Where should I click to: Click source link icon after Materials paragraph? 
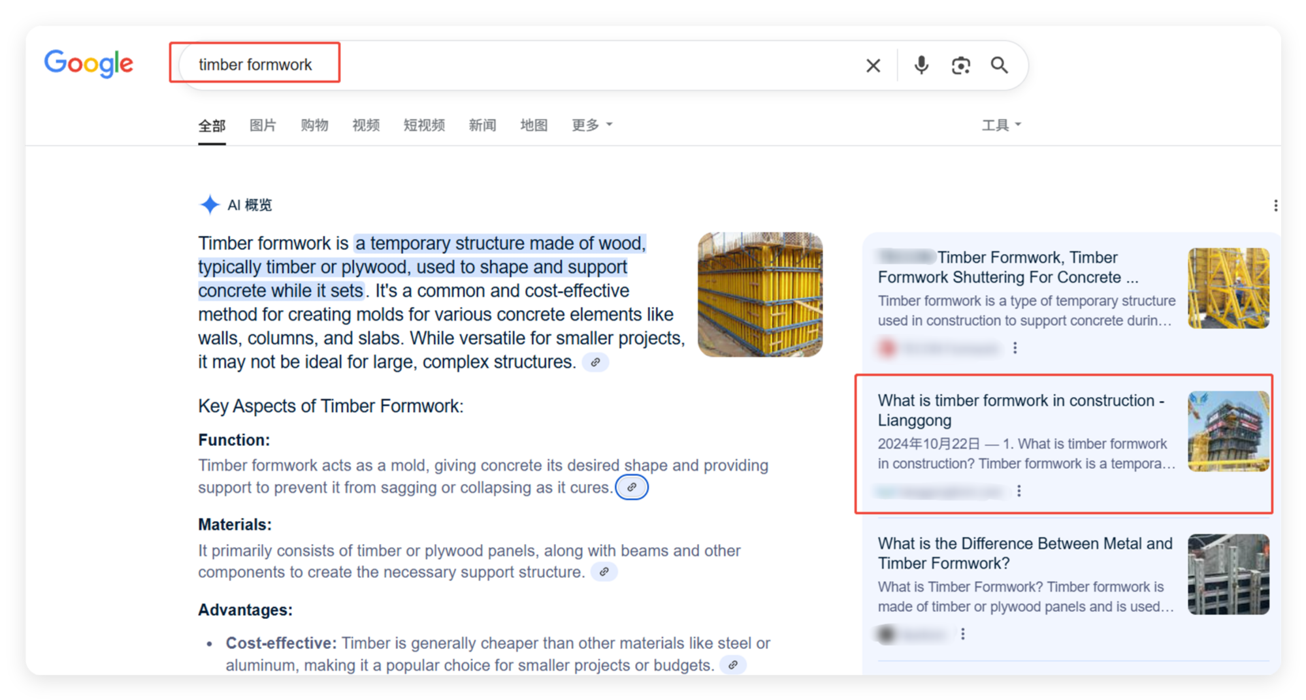pos(604,572)
